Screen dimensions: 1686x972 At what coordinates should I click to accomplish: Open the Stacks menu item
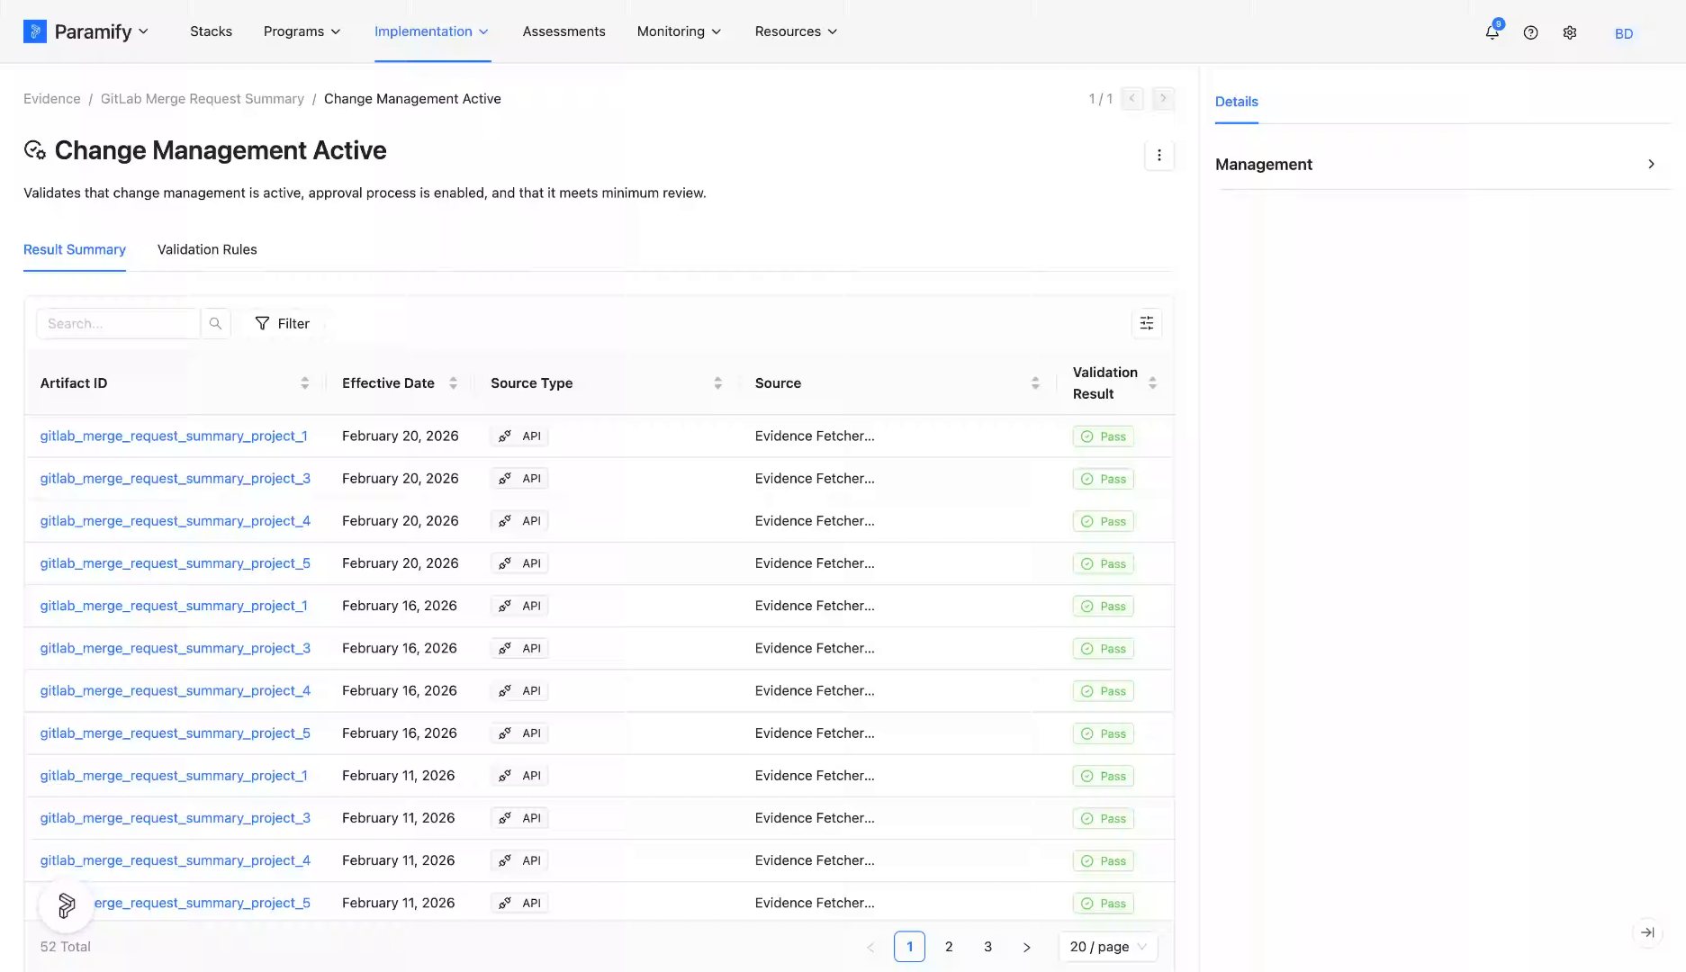(211, 31)
